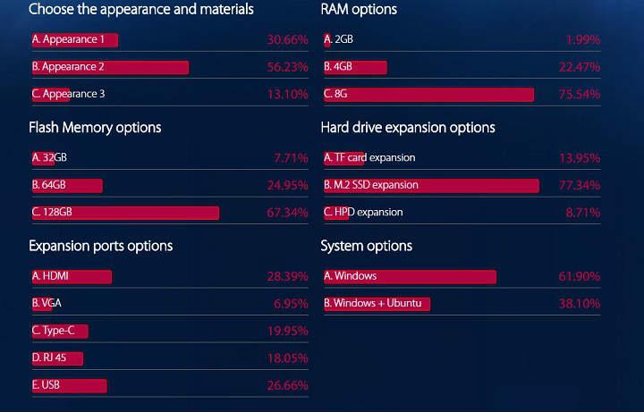The height and width of the screenshot is (412, 644).
Task: Choose the VGA port option
Action: [x=47, y=303]
